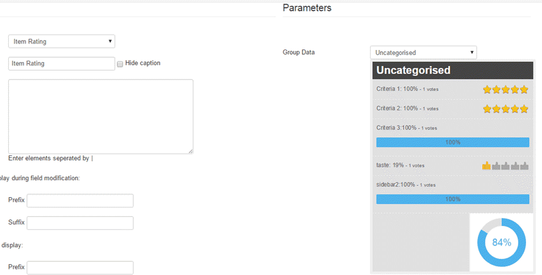Screen dimensions: 542x275
Task: Click the third star of Criteria 2
Action: [505, 109]
